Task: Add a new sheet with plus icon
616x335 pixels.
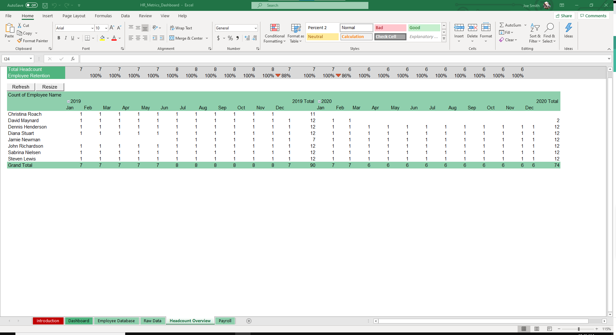Action: pyautogui.click(x=249, y=321)
